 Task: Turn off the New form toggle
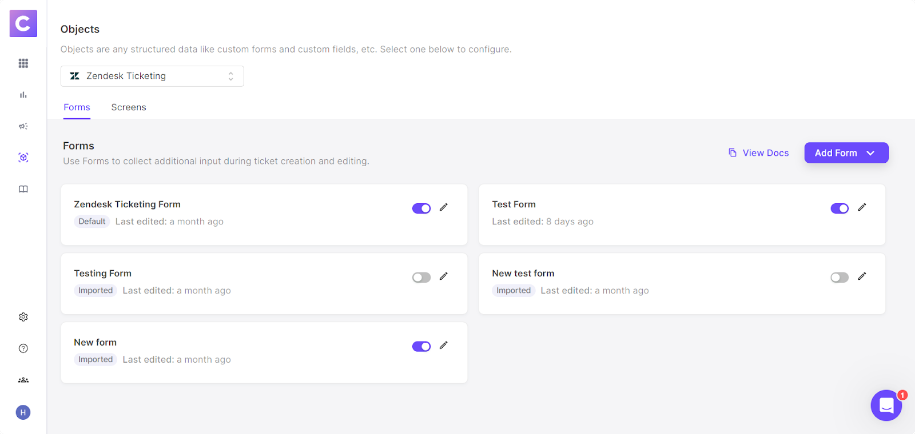tap(421, 347)
